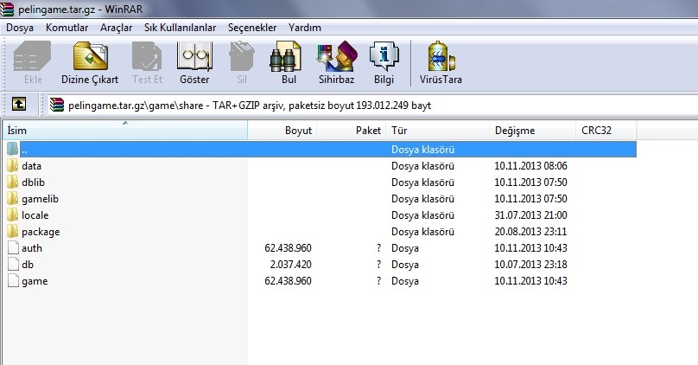
Task: Select the parent '..' folder icon
Action: (x=12, y=149)
